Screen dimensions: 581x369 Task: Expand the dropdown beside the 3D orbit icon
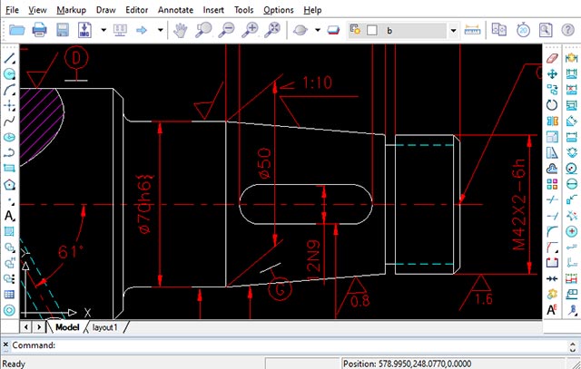tap(318, 30)
